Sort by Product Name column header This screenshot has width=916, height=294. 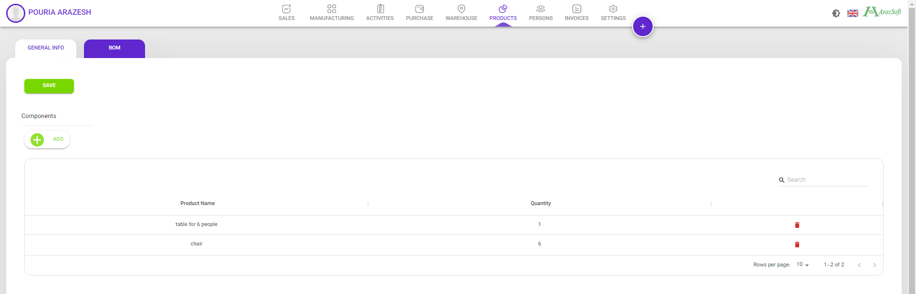click(x=198, y=204)
